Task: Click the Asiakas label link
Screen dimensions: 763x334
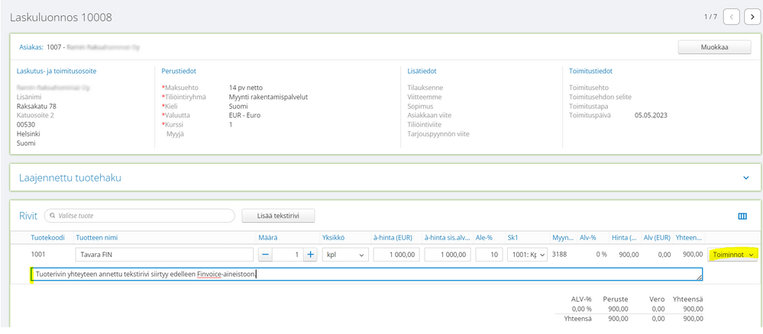Action: point(31,47)
